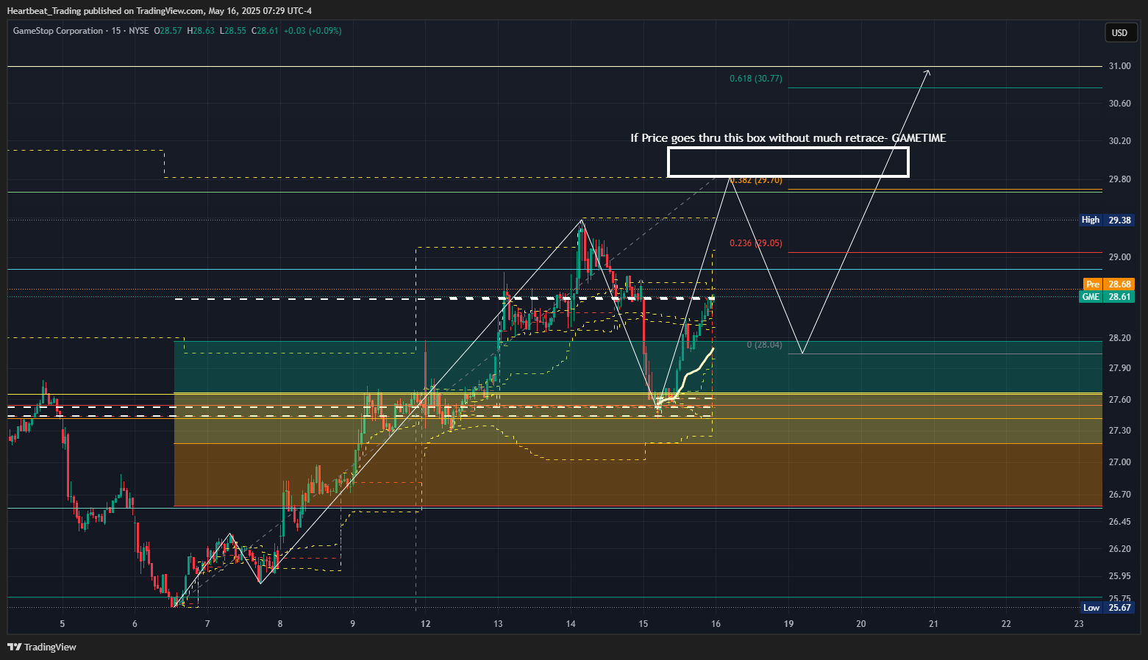The height and width of the screenshot is (660, 1148).
Task: Click the Low 25.67 price label
Action: 1107,608
